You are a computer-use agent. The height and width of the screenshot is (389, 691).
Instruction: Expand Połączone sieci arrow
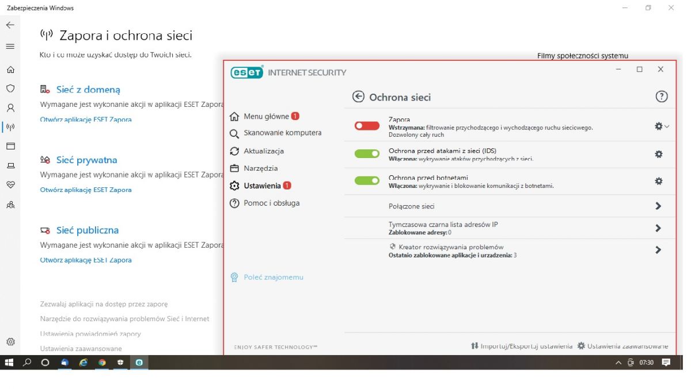pyautogui.click(x=658, y=206)
